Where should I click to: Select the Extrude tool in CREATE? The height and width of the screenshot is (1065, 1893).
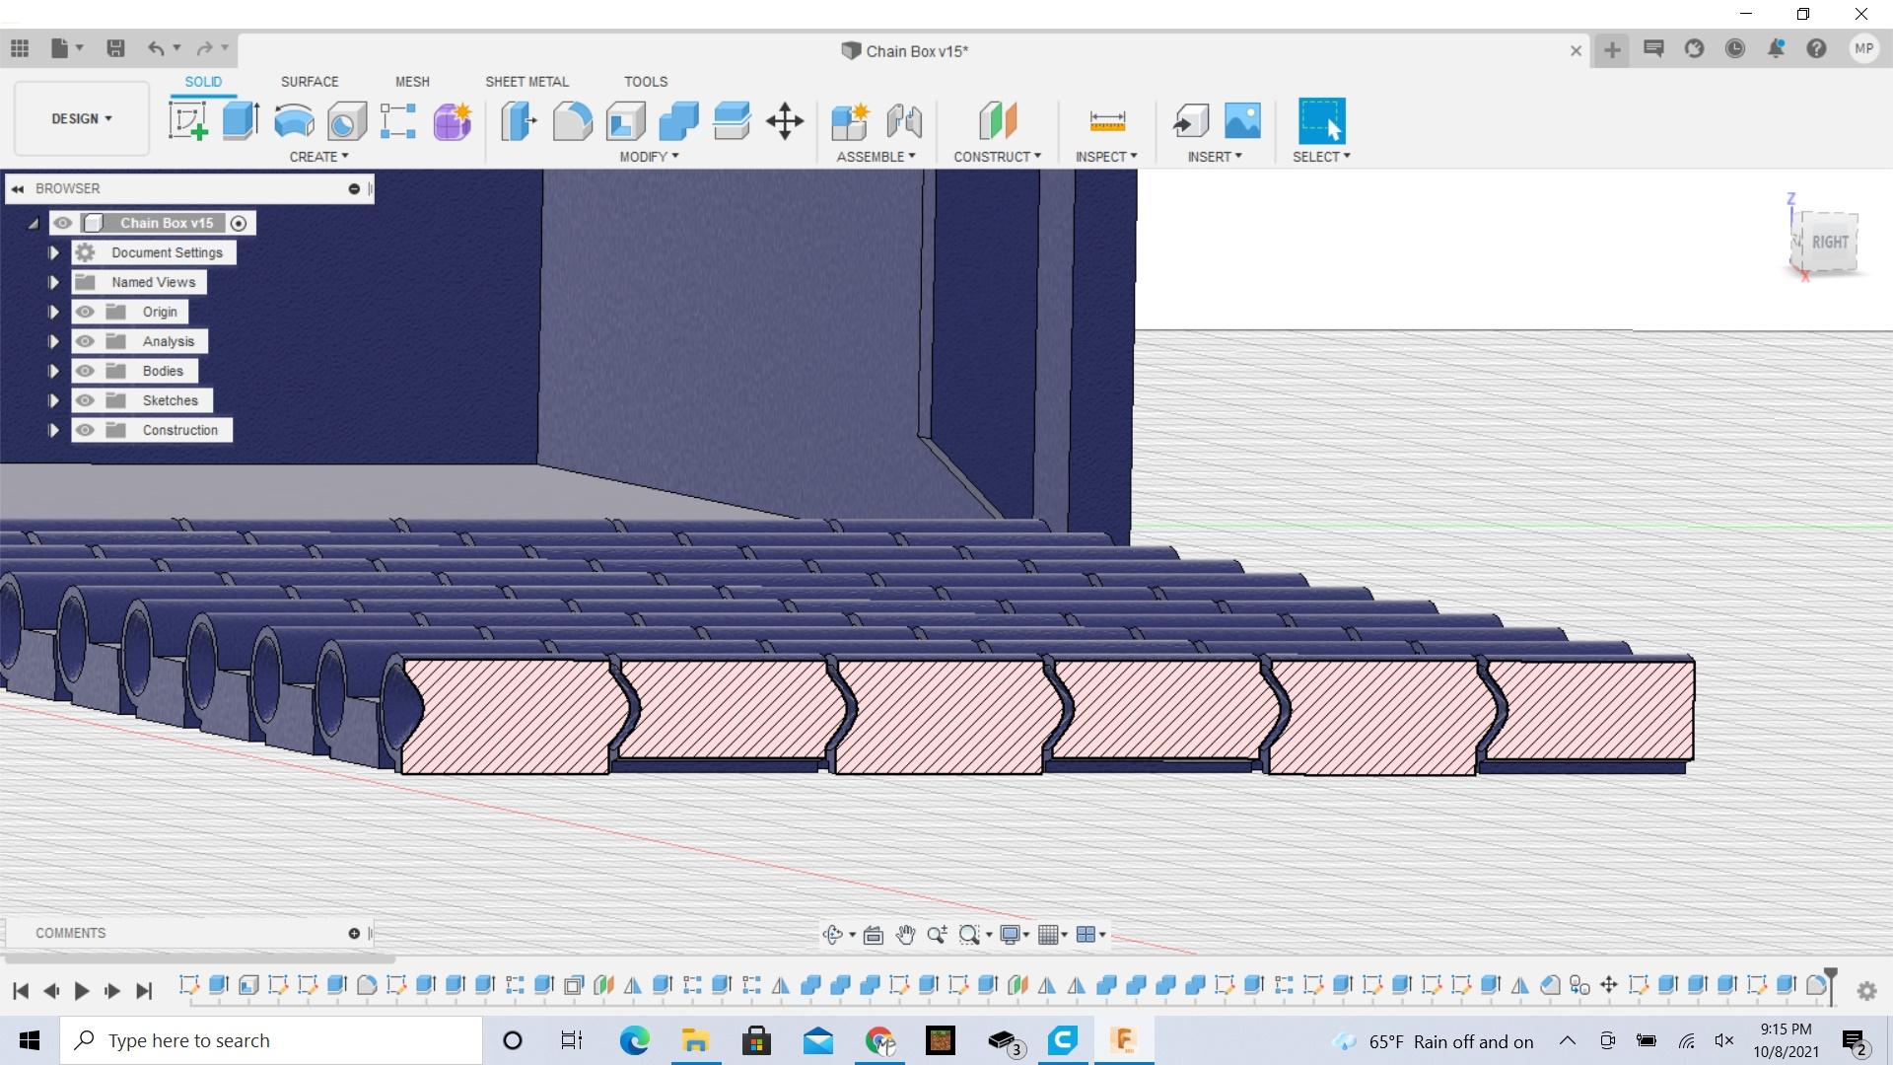click(241, 119)
